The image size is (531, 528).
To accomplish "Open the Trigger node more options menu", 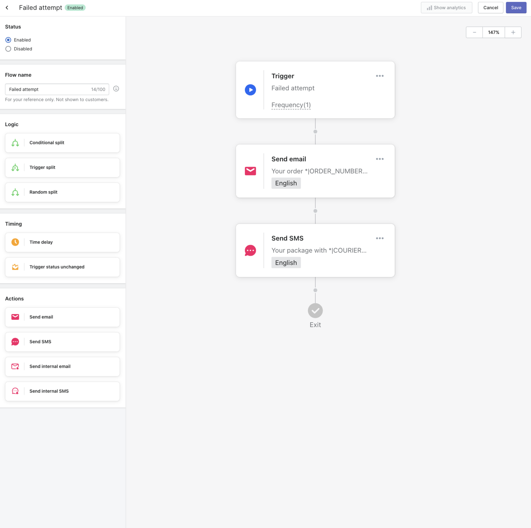I will pos(380,76).
